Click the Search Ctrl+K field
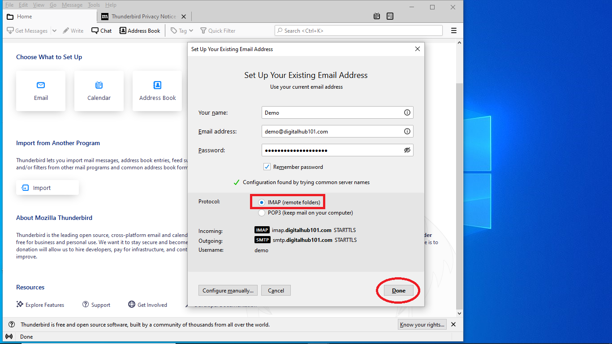This screenshot has height=344, width=612. click(x=358, y=30)
